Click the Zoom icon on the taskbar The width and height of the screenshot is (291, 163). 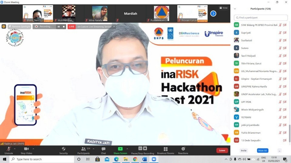(x=154, y=159)
